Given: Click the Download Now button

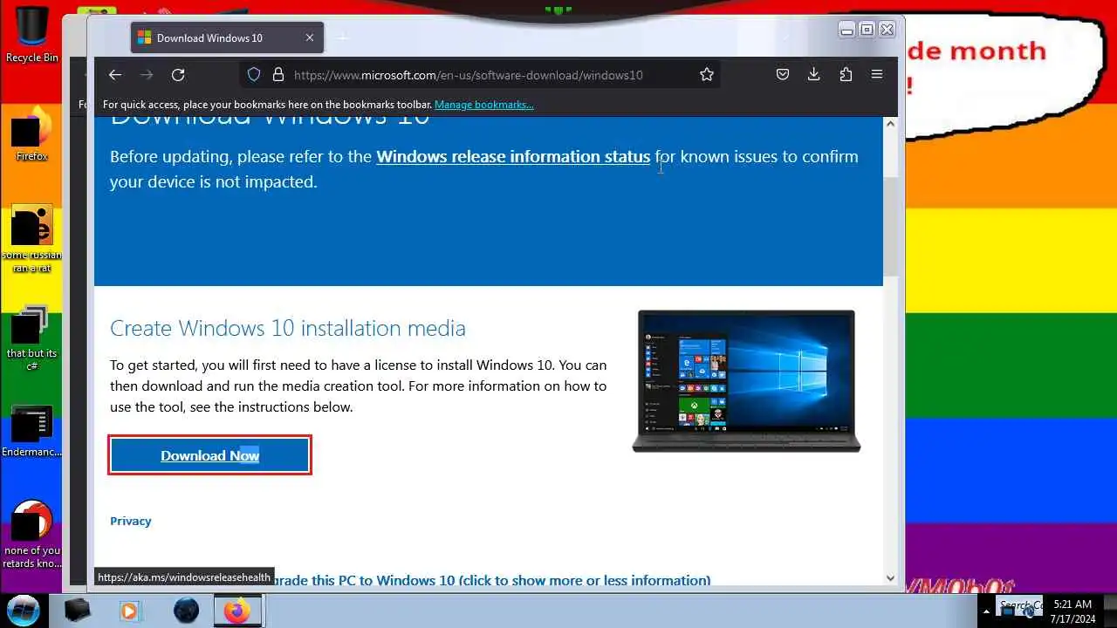Looking at the screenshot, I should (209, 455).
